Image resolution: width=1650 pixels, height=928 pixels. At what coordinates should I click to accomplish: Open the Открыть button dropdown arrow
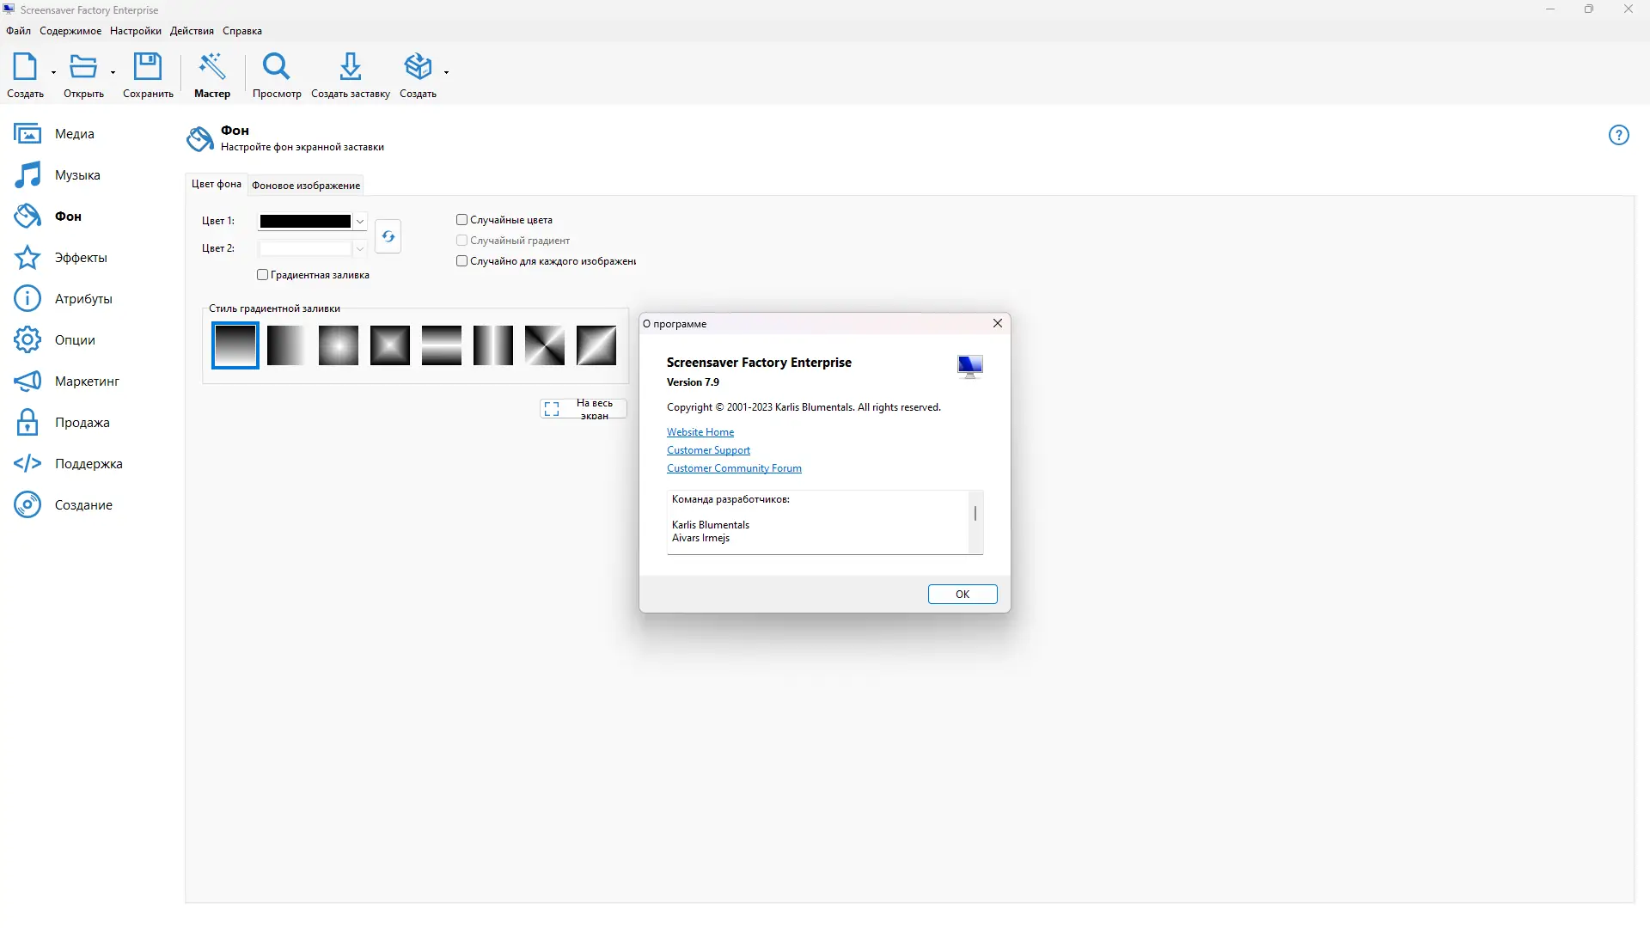click(x=112, y=72)
